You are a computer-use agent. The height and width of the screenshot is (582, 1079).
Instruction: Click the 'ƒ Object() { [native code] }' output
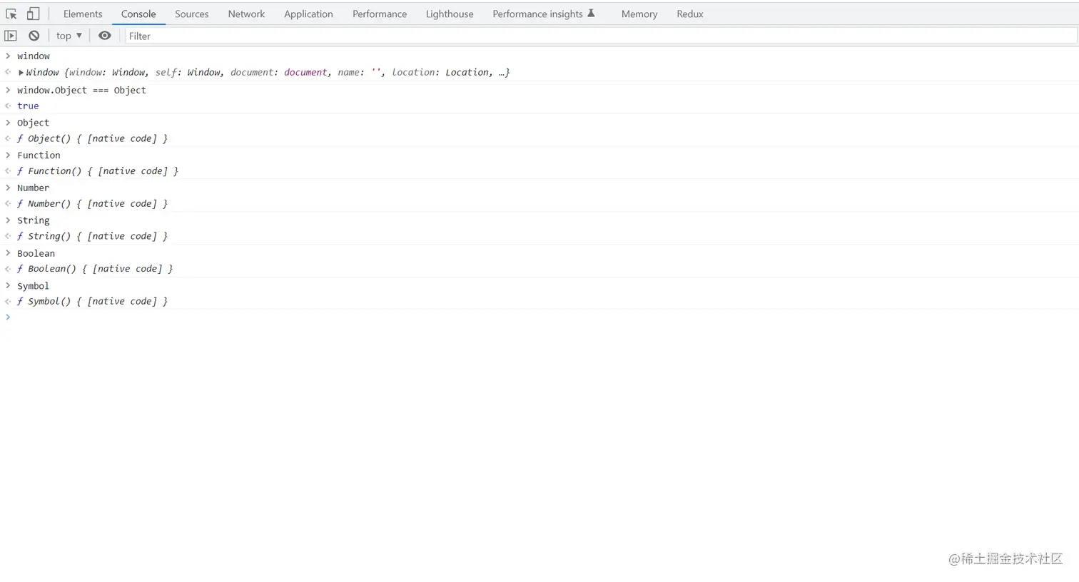click(92, 138)
